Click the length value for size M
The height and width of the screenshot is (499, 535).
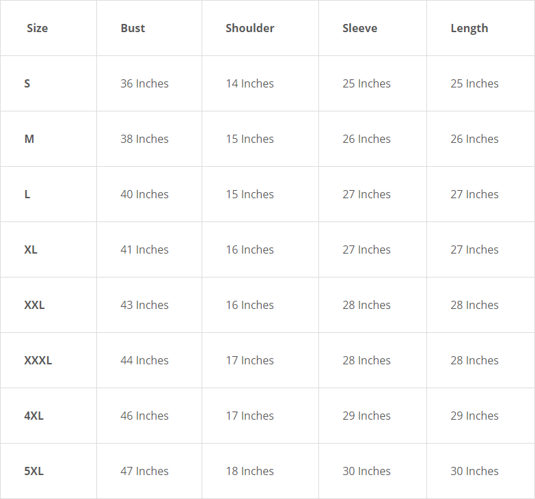pyautogui.click(x=474, y=139)
